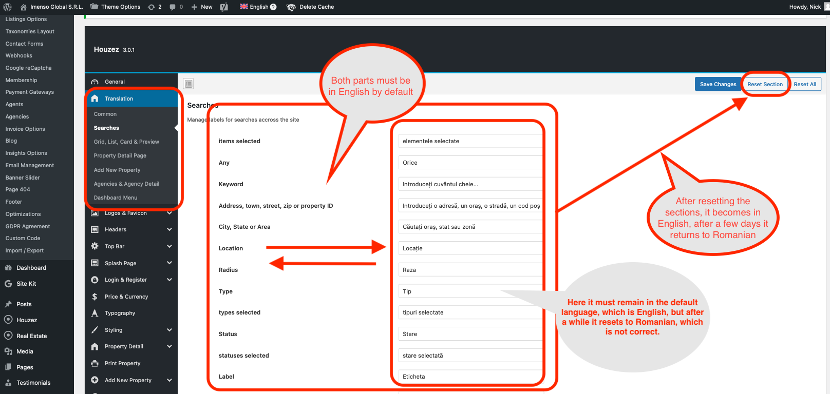830x394 pixels.
Task: Open the New content menu
Action: [x=202, y=7]
